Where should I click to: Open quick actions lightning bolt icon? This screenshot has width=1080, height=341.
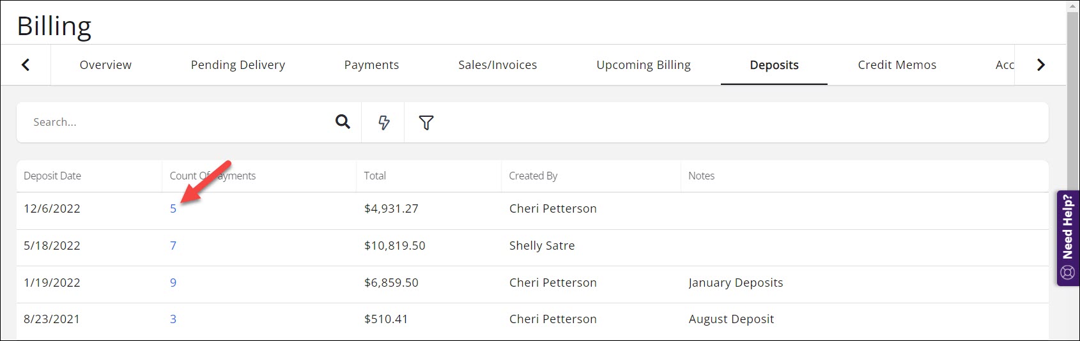(x=383, y=122)
